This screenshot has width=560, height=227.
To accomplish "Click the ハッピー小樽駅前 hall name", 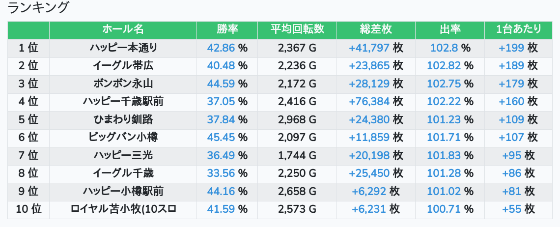I will coord(123,192).
